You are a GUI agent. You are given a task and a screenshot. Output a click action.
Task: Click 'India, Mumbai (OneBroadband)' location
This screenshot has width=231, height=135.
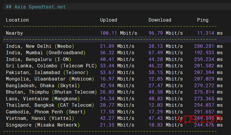coord(46,53)
